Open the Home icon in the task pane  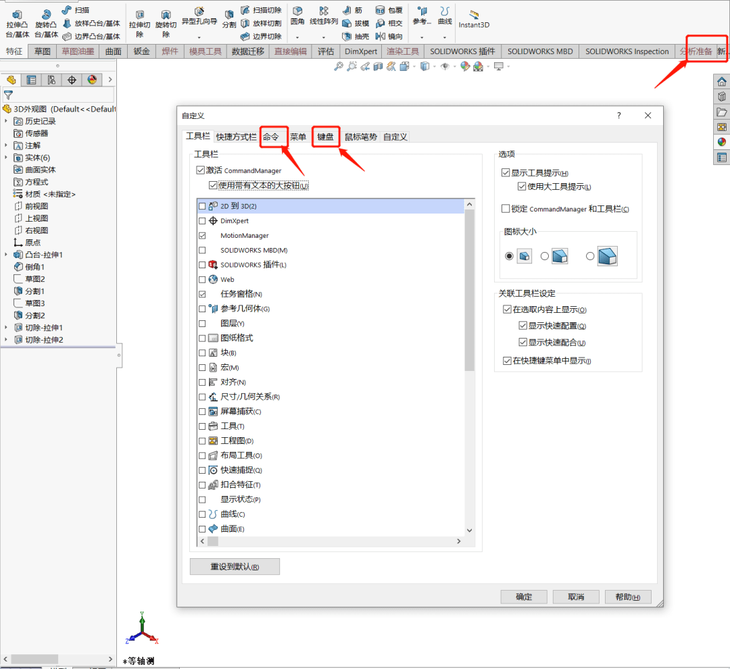click(722, 82)
